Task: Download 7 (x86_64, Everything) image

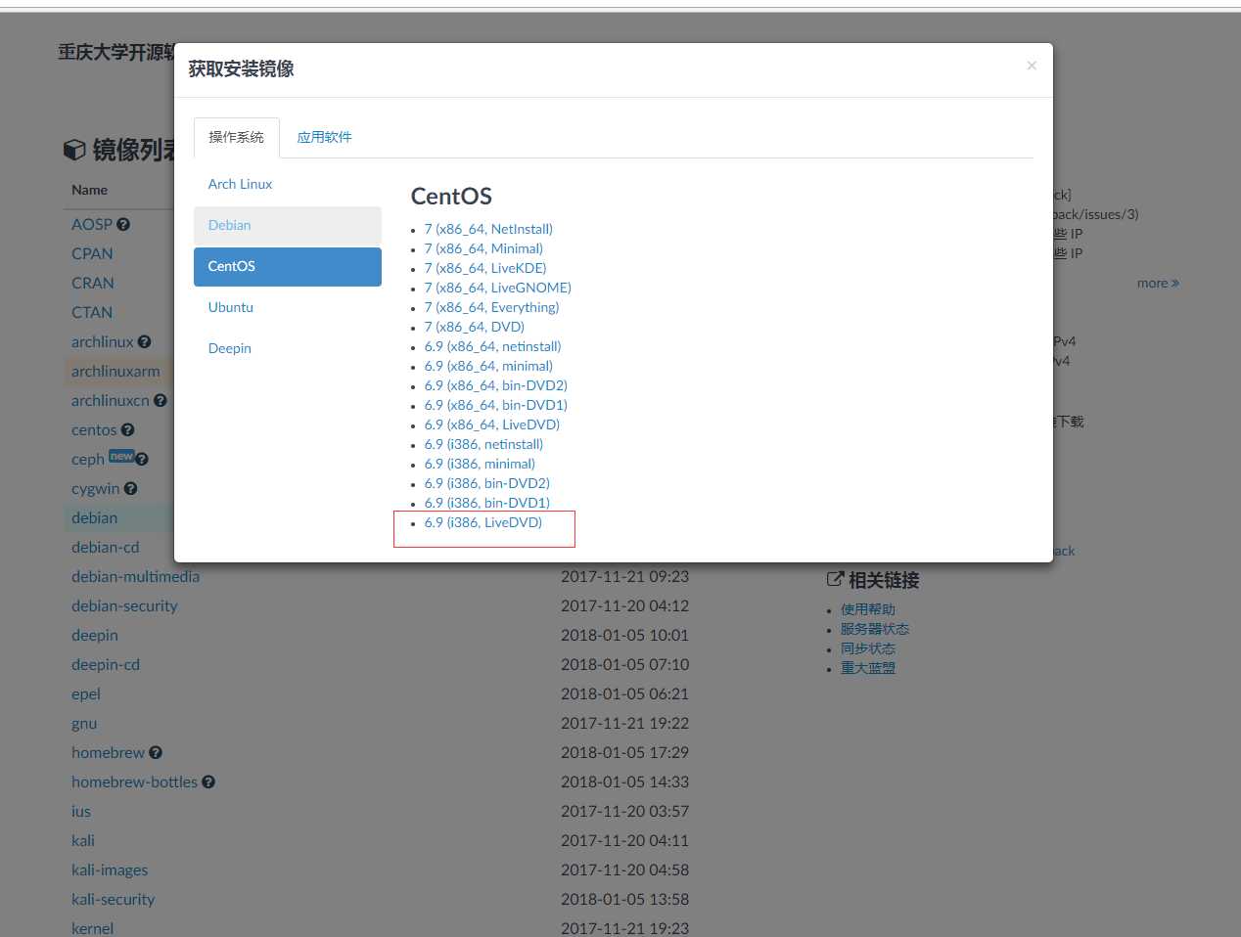Action: pyautogui.click(x=491, y=307)
